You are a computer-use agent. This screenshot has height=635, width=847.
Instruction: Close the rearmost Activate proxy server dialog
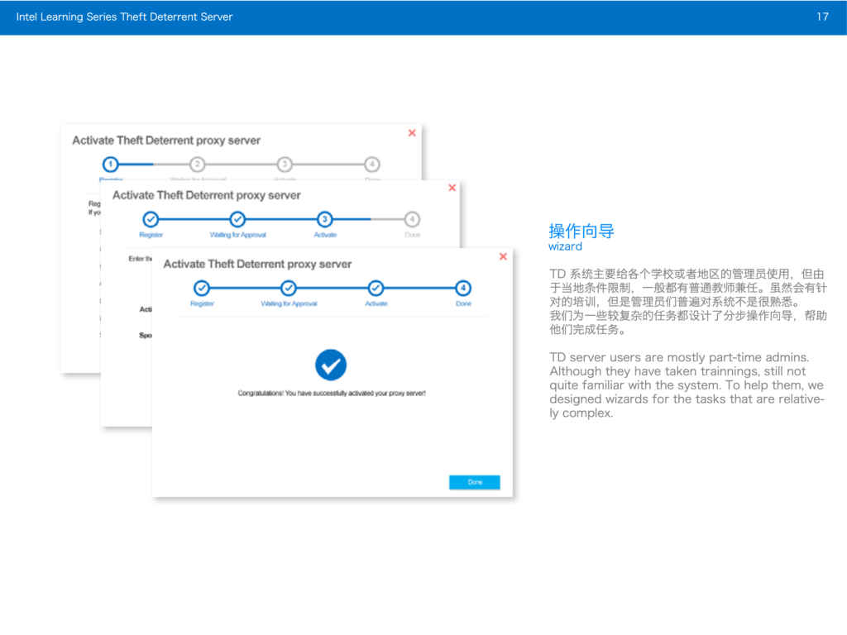[x=412, y=133]
